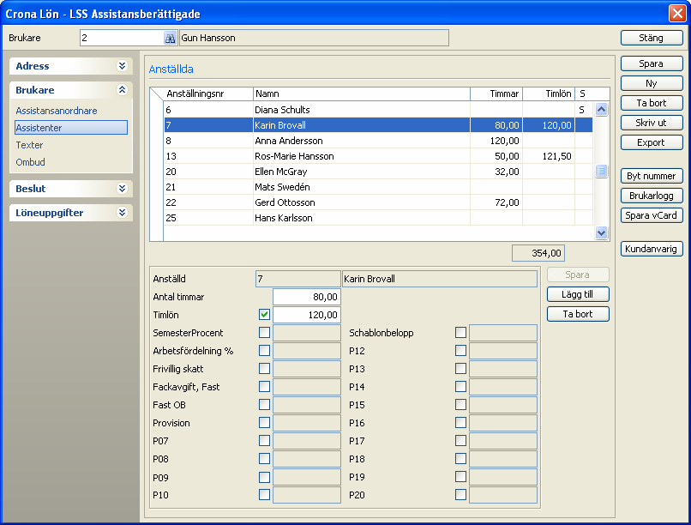Enable the Fast OB checkbox
691x525 pixels.
[264, 405]
